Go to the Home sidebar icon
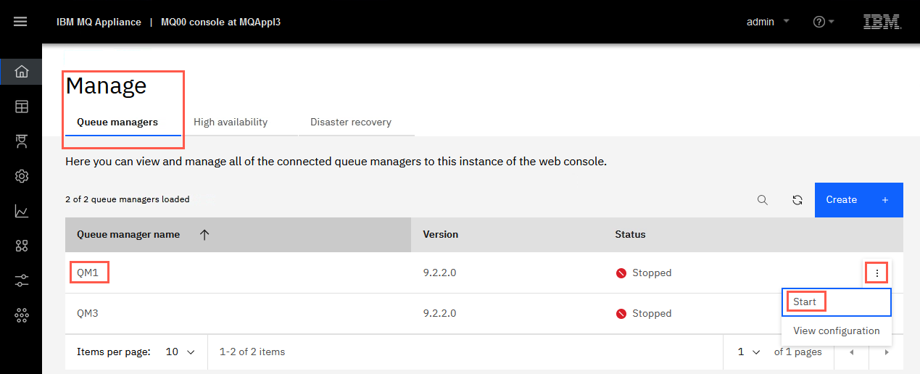This screenshot has height=374, width=920. 21,71
